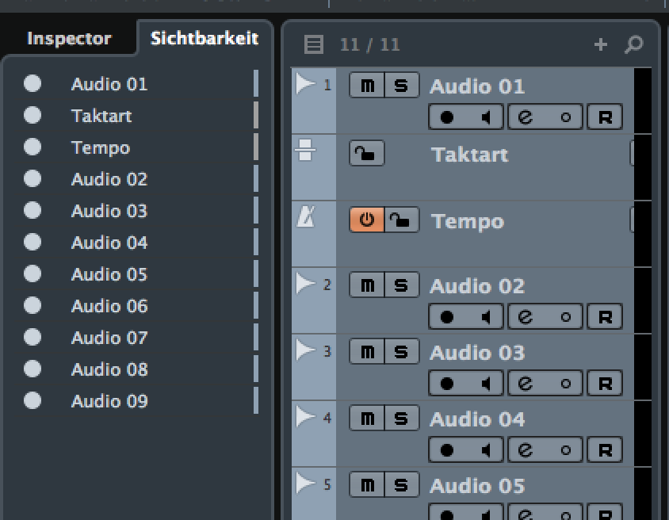Enable record on Audio 01 track
669x520 pixels.
tap(447, 117)
